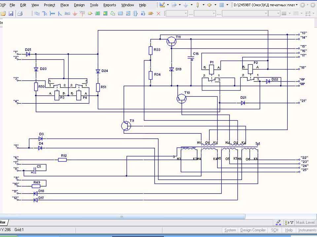Open the System panel button
Screen dimensions: 317x237
coord(230,230)
